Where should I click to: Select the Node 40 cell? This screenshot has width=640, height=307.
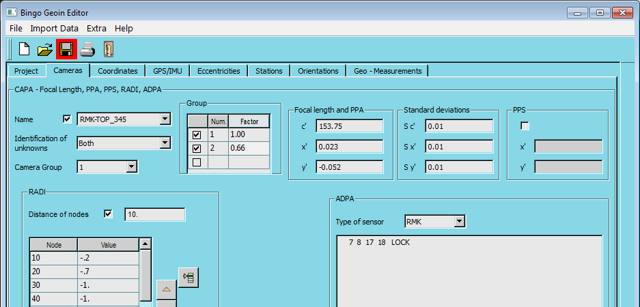point(53,298)
